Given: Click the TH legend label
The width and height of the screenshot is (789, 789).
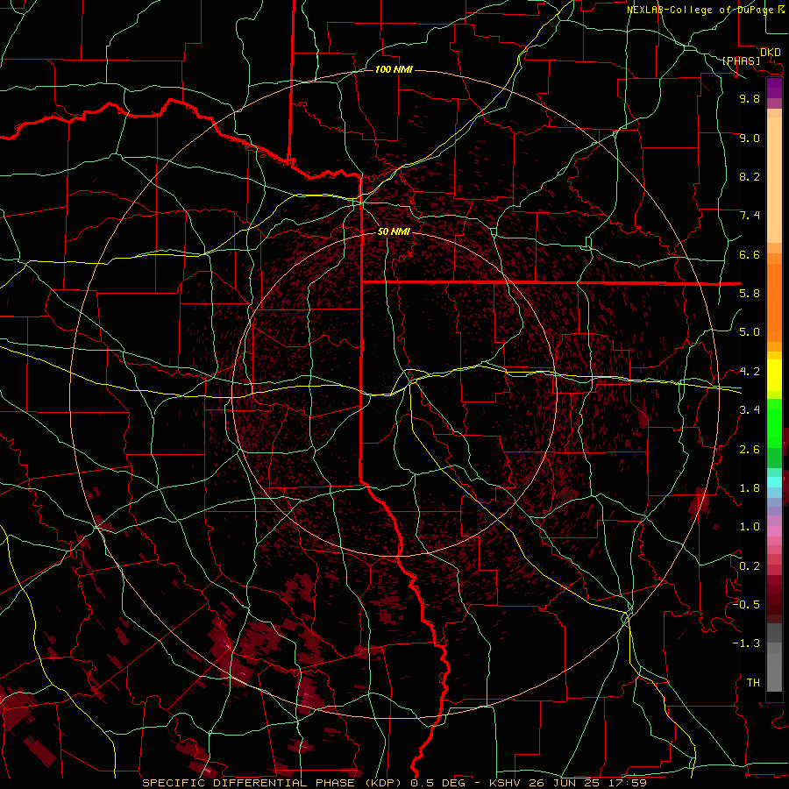Looking at the screenshot, I should click(x=753, y=683).
